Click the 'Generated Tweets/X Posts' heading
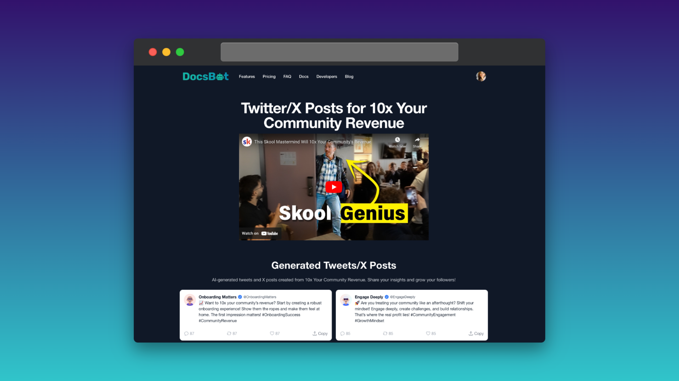Image resolution: width=679 pixels, height=381 pixels. 334,265
